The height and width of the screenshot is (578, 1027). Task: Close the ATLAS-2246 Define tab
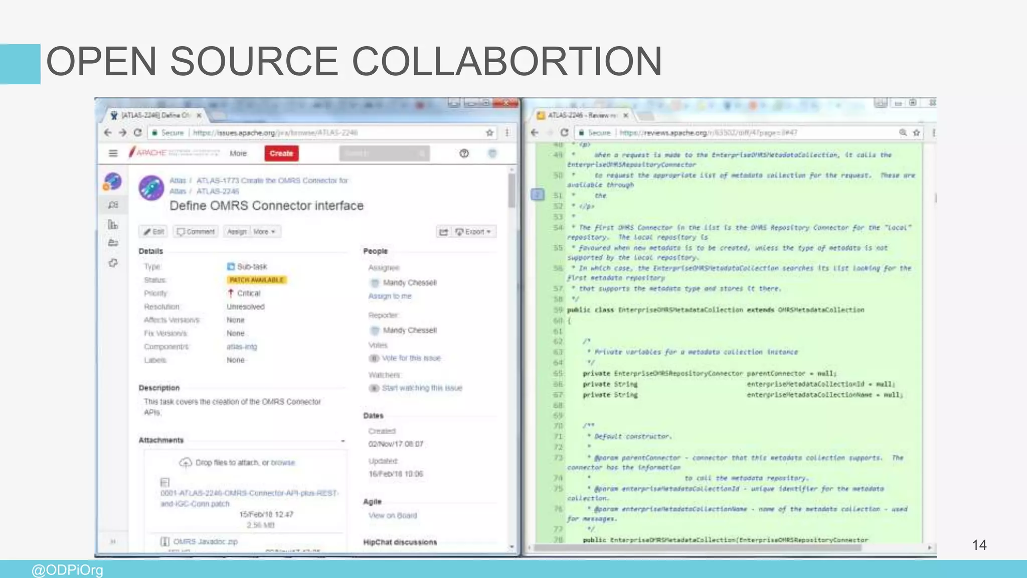(199, 115)
